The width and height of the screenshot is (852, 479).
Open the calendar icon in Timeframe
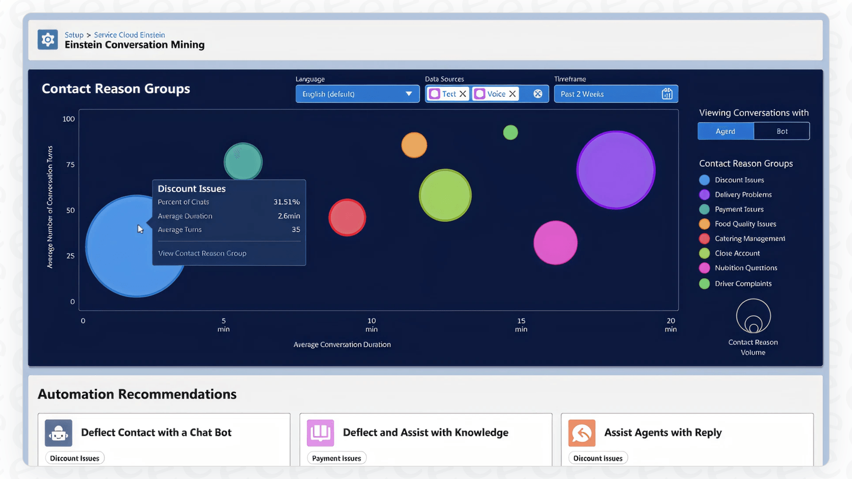(x=668, y=94)
